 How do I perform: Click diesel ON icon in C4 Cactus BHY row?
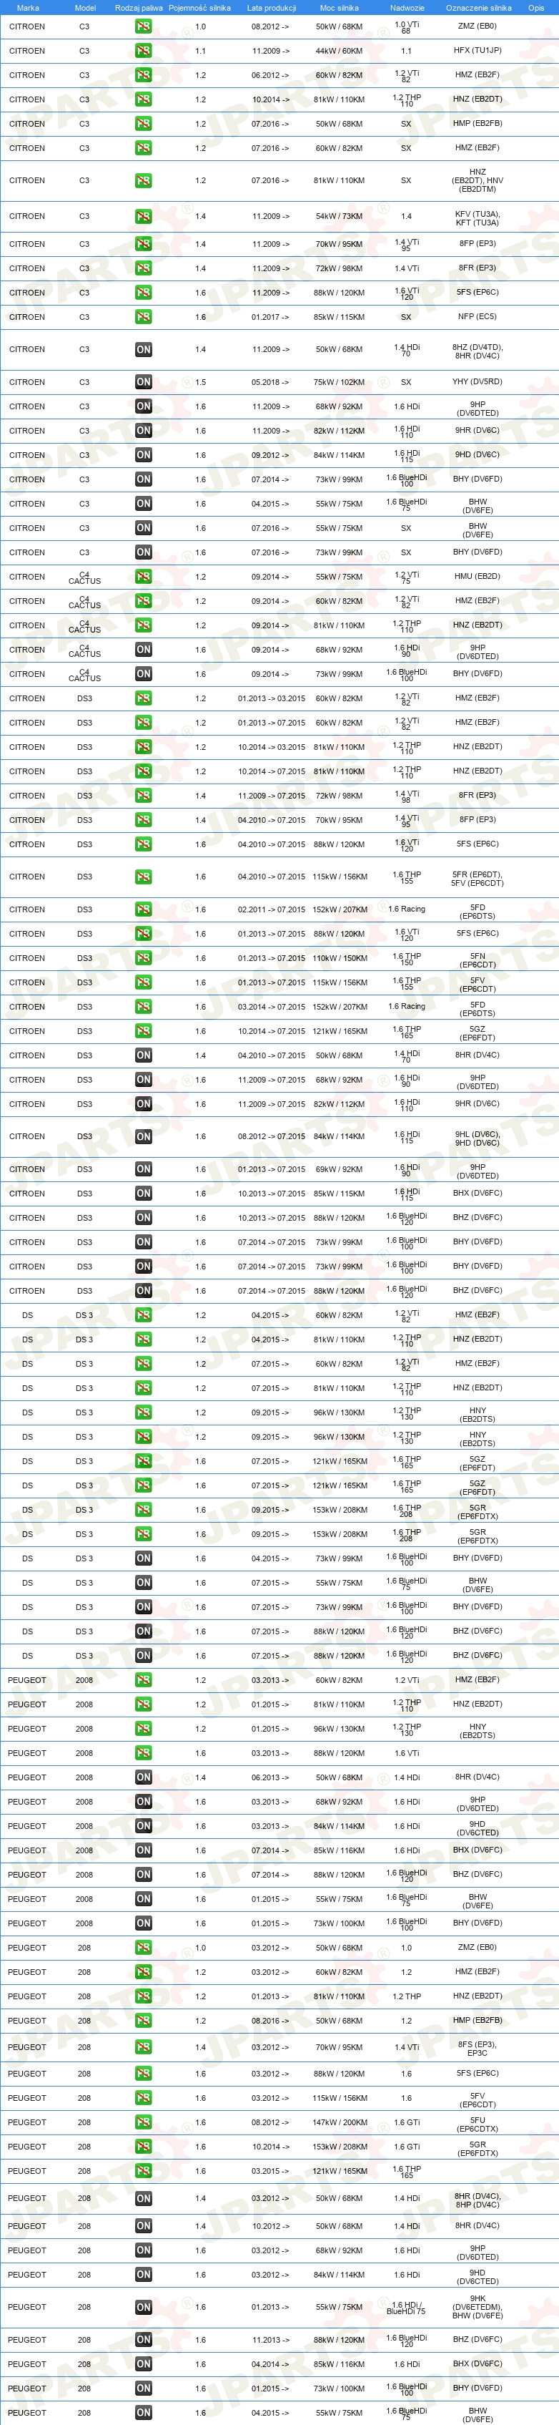[143, 674]
